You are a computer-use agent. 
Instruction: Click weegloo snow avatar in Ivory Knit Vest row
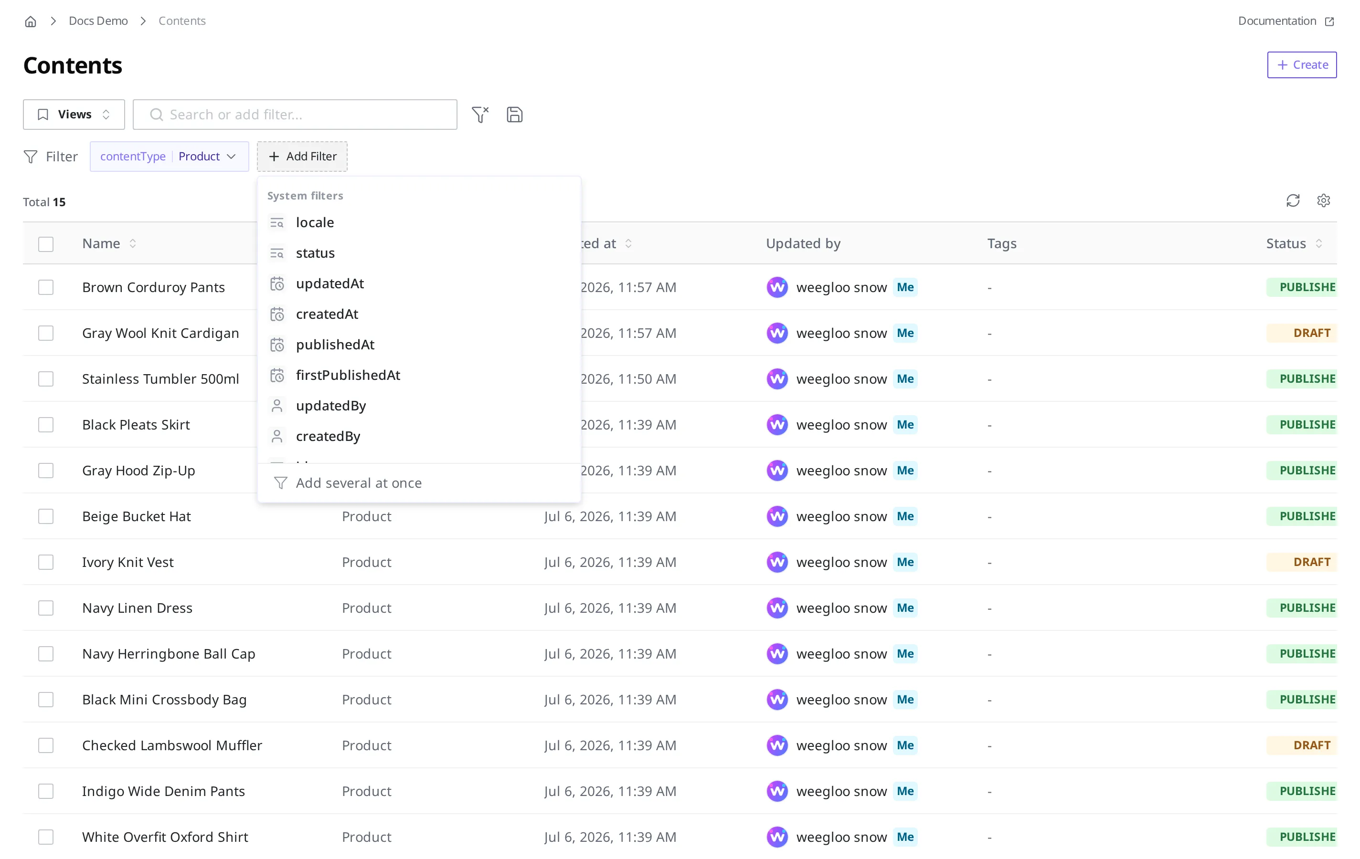(x=777, y=562)
